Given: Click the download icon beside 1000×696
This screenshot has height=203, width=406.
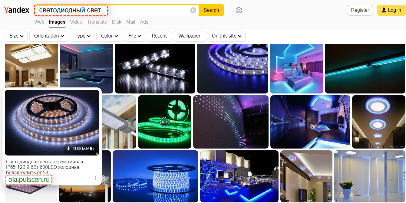Looking at the screenshot, I should click(68, 149).
